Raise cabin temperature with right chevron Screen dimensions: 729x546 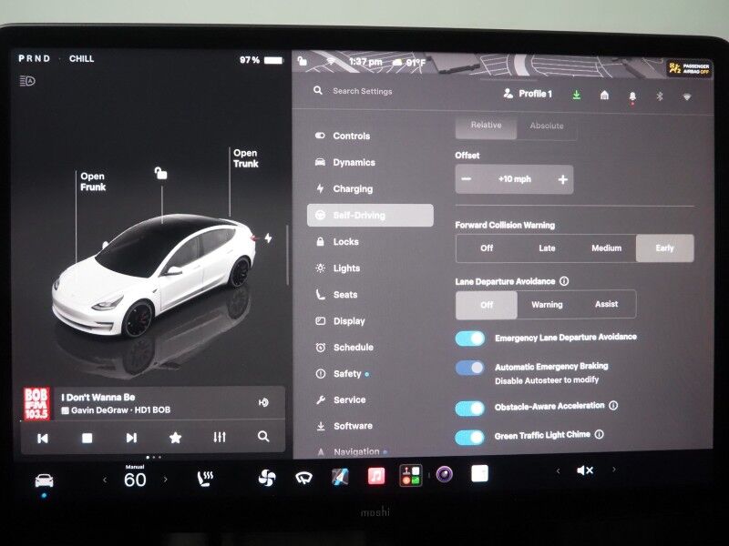165,480
